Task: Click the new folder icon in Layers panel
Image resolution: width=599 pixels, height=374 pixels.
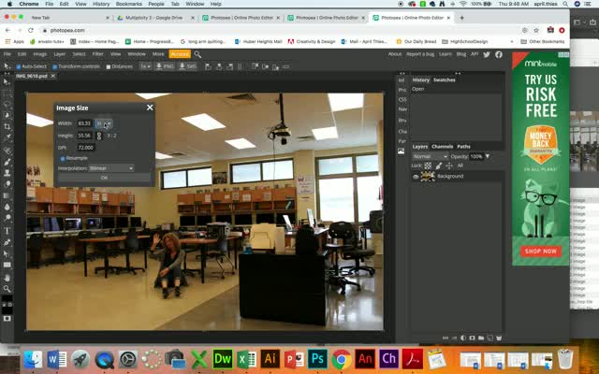Action: point(481,338)
